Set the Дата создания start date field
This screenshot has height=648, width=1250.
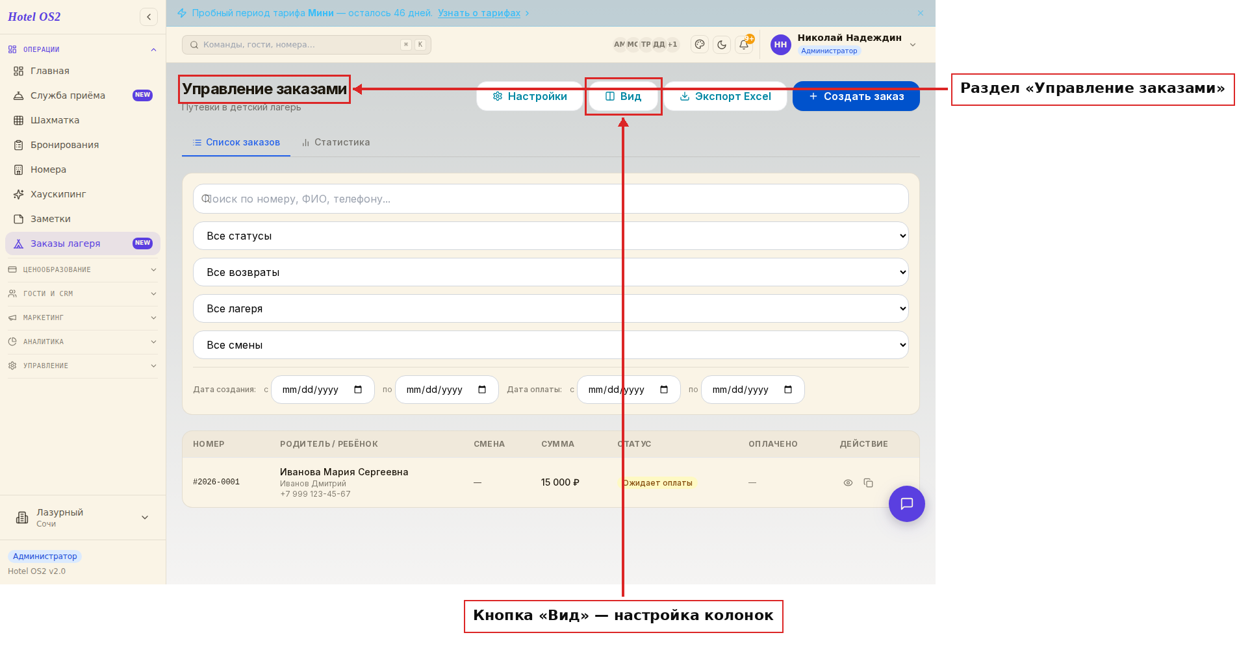pyautogui.click(x=323, y=390)
